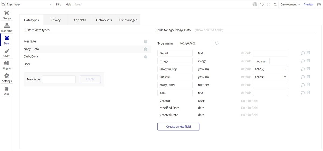
Task: Open the Design section in sidebar
Action: coord(7,15)
